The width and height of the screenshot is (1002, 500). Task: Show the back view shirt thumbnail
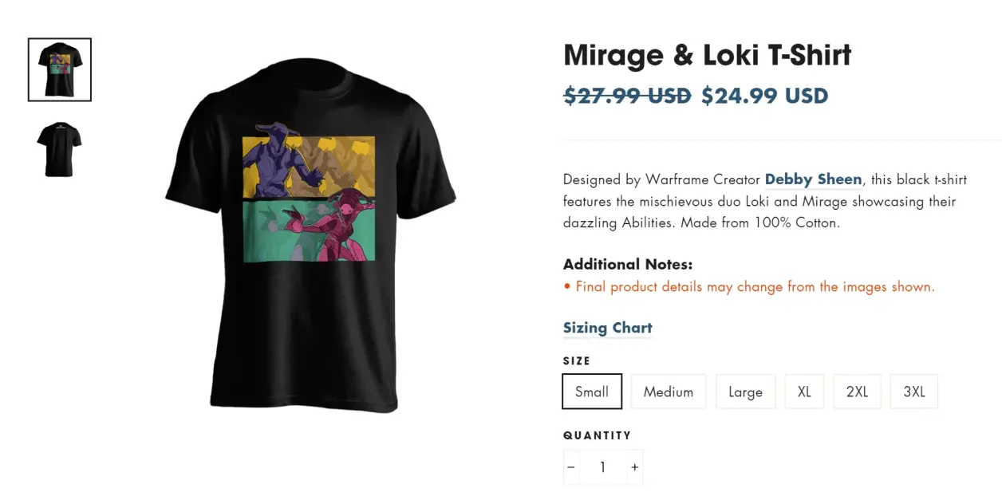(60, 149)
